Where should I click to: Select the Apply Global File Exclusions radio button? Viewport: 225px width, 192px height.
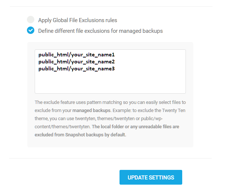coord(31,20)
